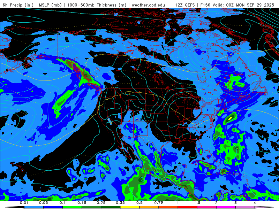Click the '4' legend value

coord(255,203)
